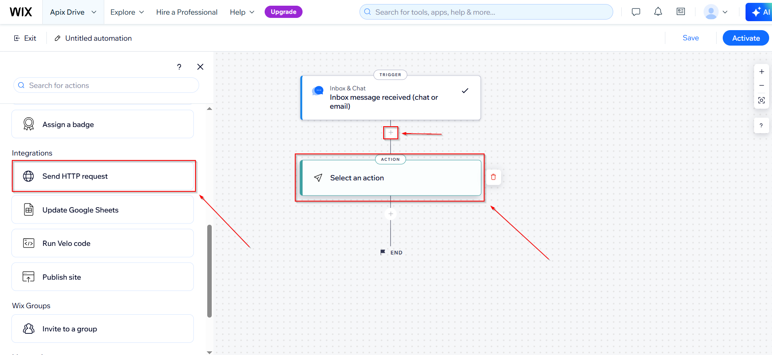
Task: Click the TRIGGER label badge
Action: point(390,75)
